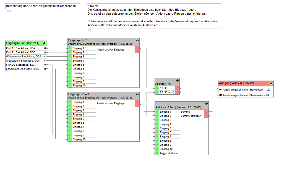The width and height of the screenshot is (287, 170).
Task: Select green value cell of Eingang 1 in Eingänge 1-10
Action: [x=70, y=48]
